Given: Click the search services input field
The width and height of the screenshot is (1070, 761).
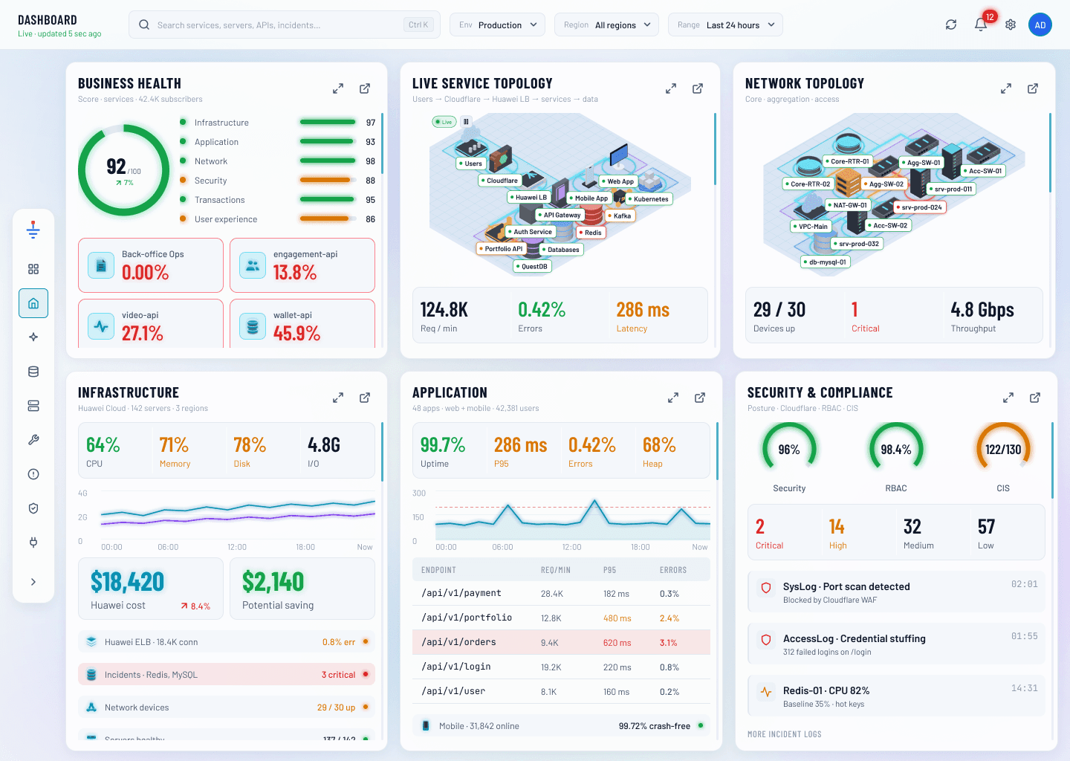Looking at the screenshot, I should coord(285,25).
